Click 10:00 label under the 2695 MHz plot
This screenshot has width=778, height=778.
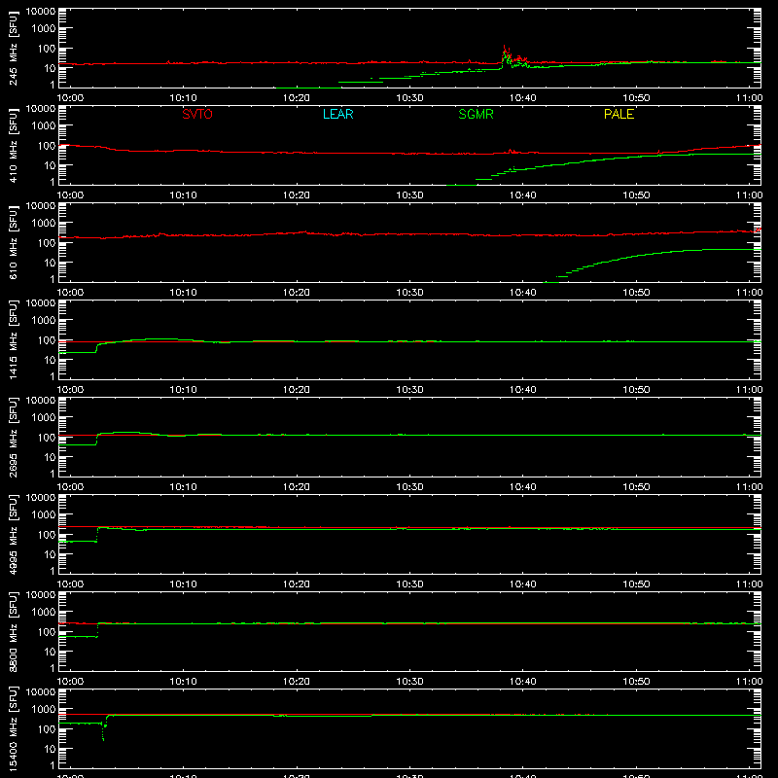70,487
